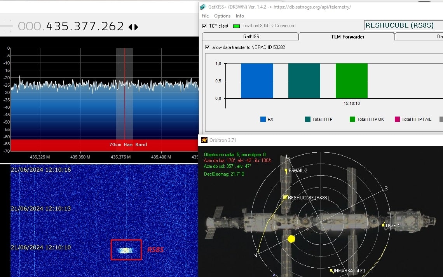Viewport: 443px width, 277px height.
Task: Click the yellow sun icon on radar
Action: tap(291, 239)
